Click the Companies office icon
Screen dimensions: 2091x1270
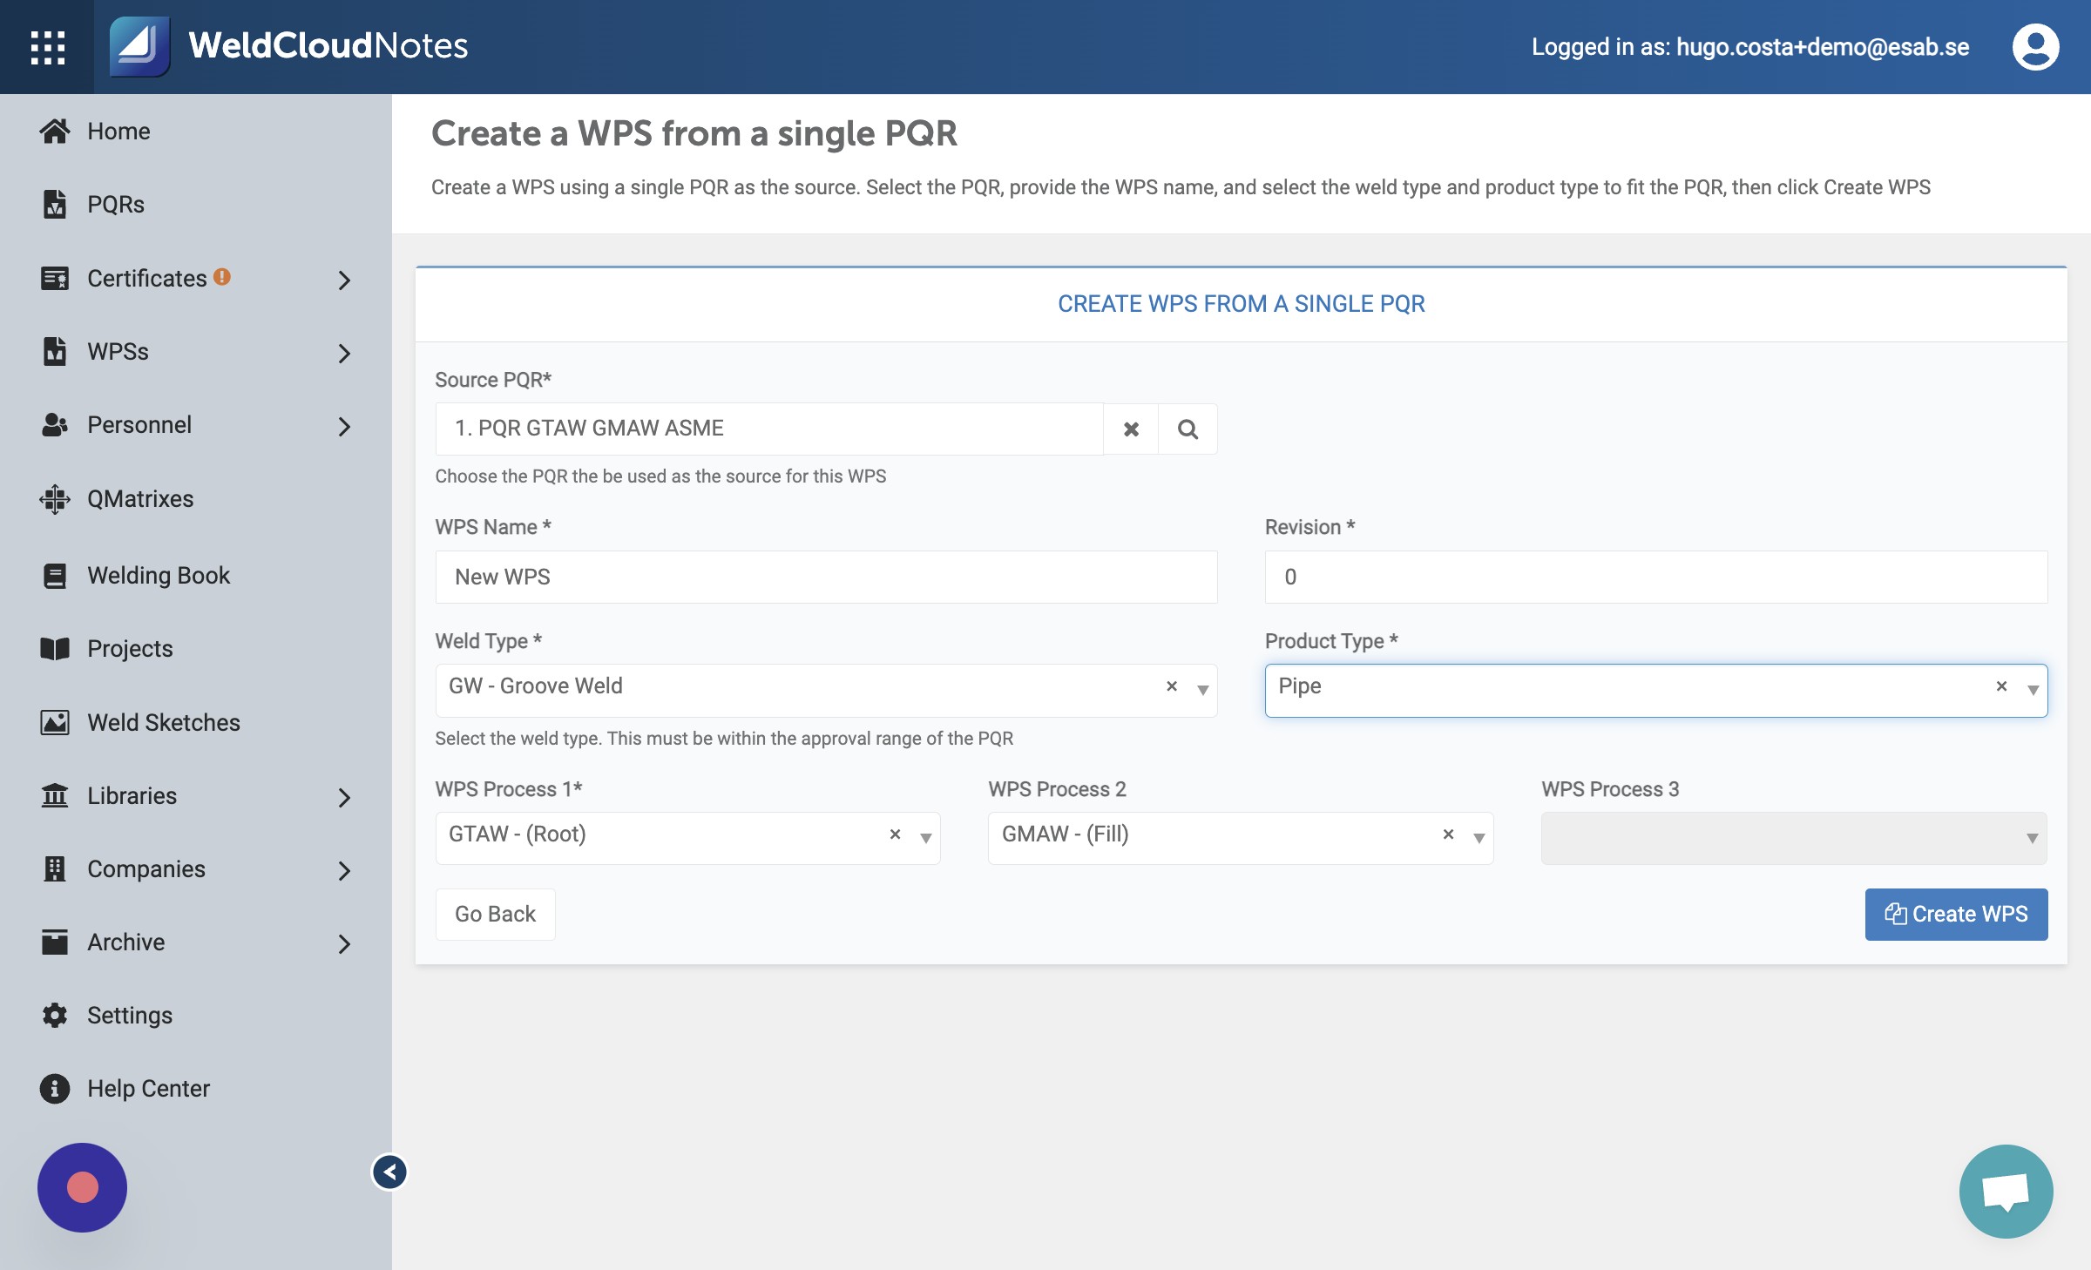(x=55, y=868)
